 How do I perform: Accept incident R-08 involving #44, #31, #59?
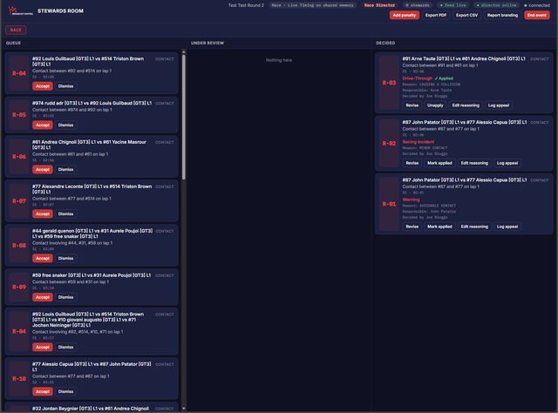[x=43, y=258]
